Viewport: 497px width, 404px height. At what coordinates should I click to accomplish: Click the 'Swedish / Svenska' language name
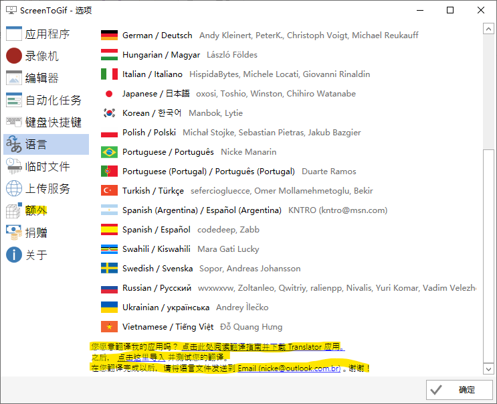point(158,269)
